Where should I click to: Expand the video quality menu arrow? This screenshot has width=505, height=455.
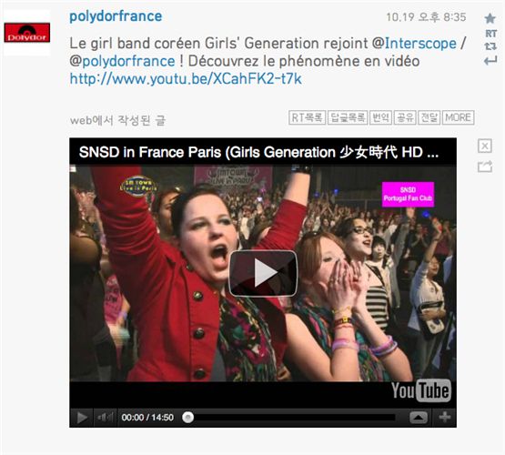tap(419, 418)
